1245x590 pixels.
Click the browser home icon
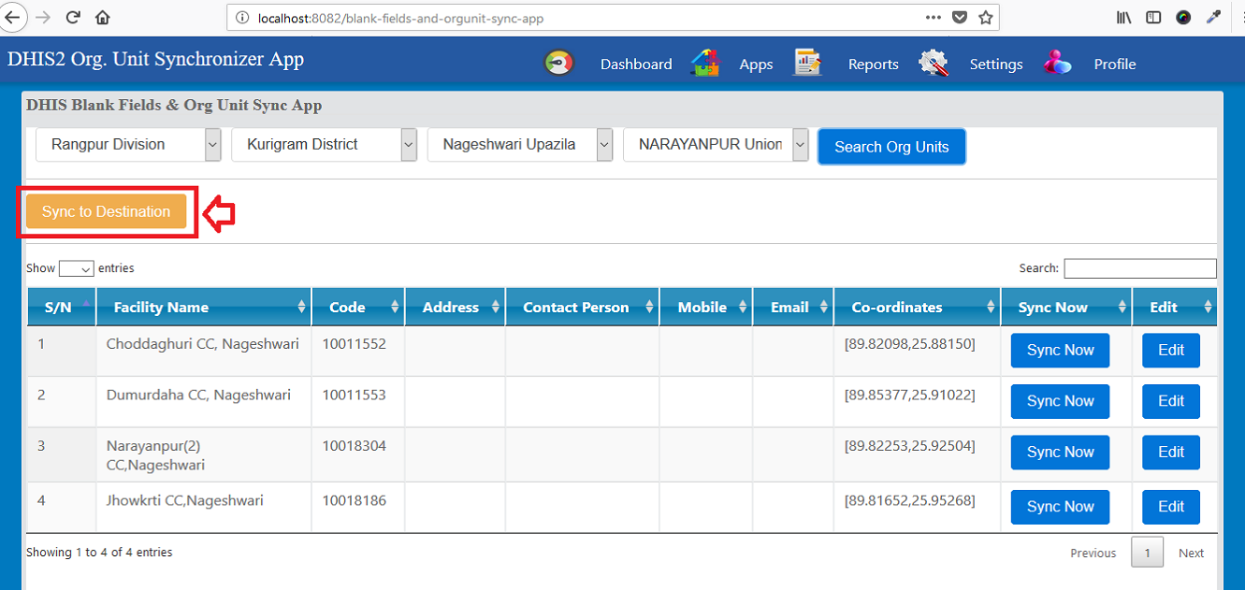(103, 17)
